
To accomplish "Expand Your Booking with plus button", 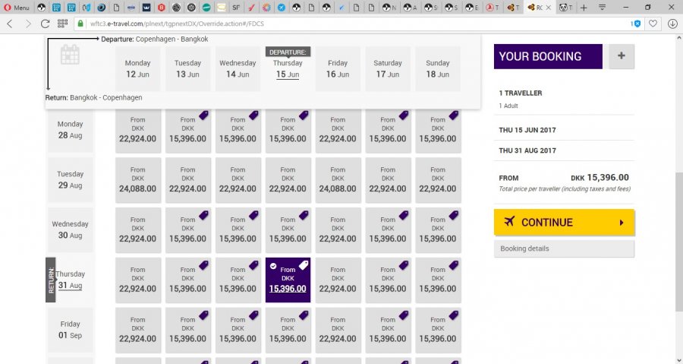I will (x=621, y=56).
